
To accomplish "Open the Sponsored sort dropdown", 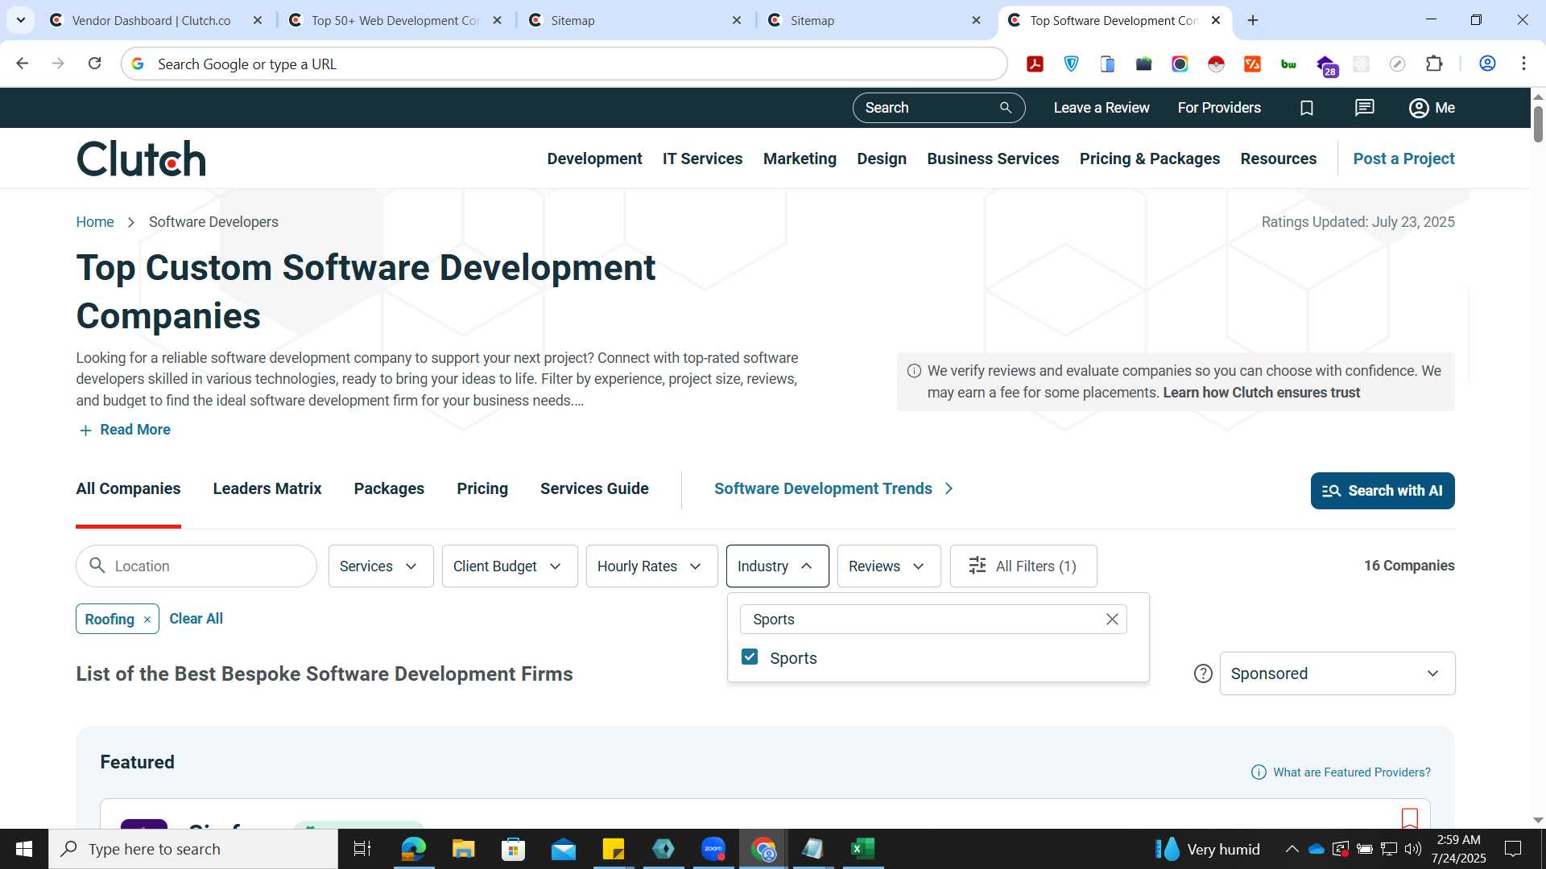I will 1337,673.
